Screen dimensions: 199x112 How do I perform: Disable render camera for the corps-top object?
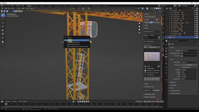[x=197, y=21]
